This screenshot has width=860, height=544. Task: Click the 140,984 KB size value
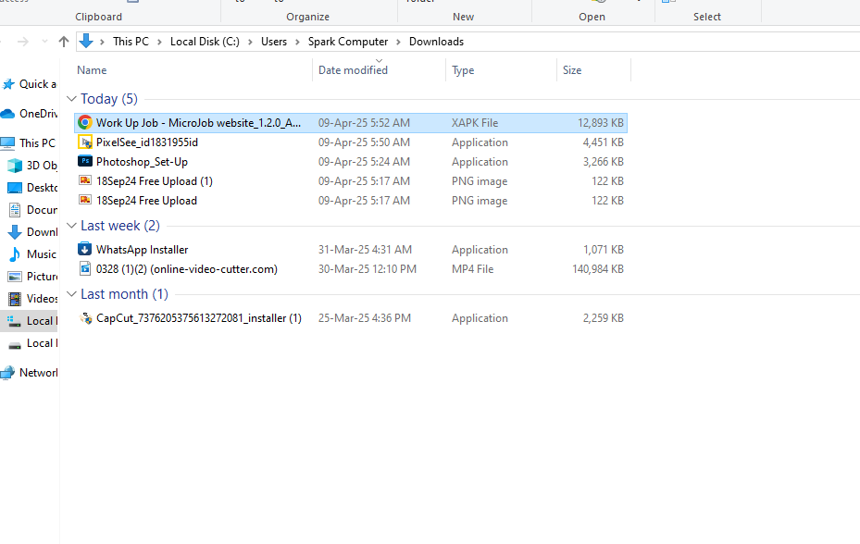[598, 269]
